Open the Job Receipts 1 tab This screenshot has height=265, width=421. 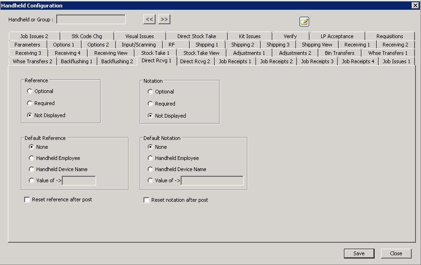coord(235,61)
